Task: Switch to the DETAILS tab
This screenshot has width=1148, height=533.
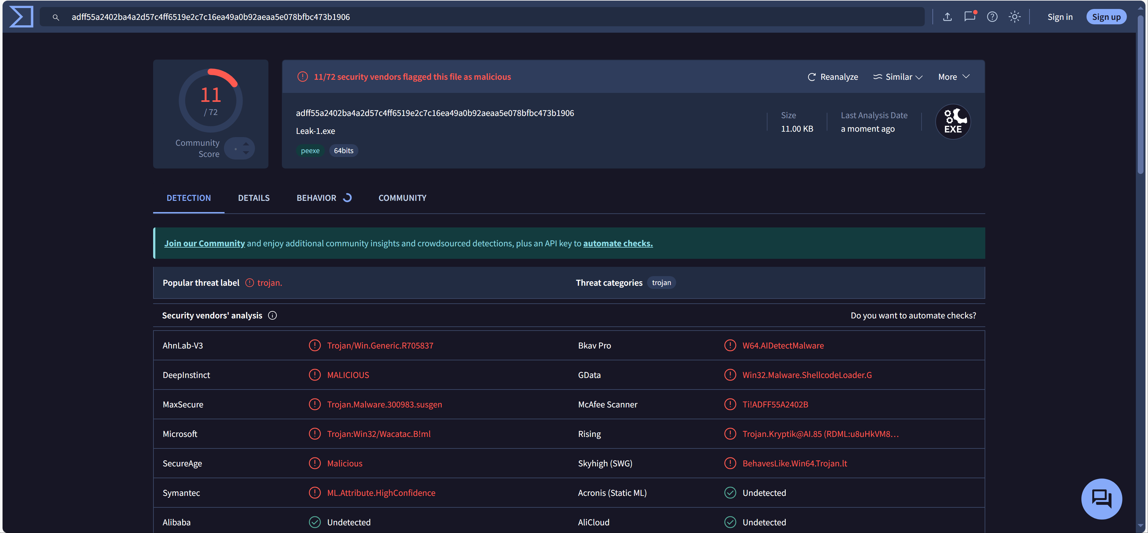Action: [254, 198]
